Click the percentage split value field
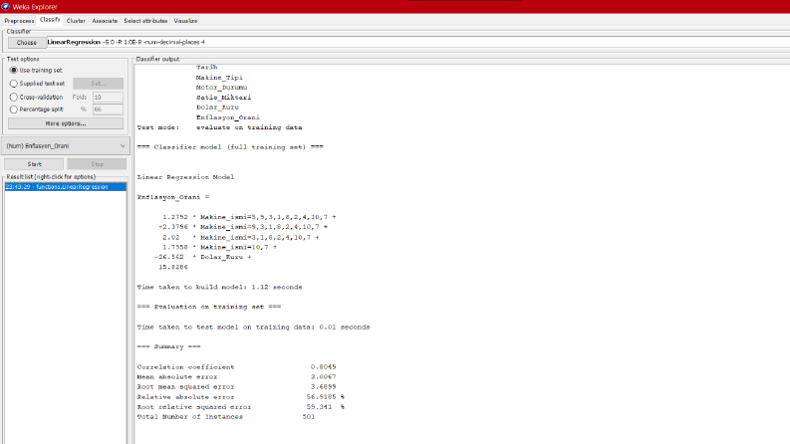 [x=108, y=110]
